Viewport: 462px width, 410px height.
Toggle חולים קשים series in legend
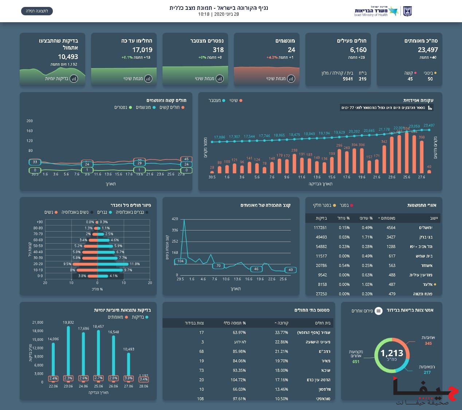pyautogui.click(x=172, y=107)
